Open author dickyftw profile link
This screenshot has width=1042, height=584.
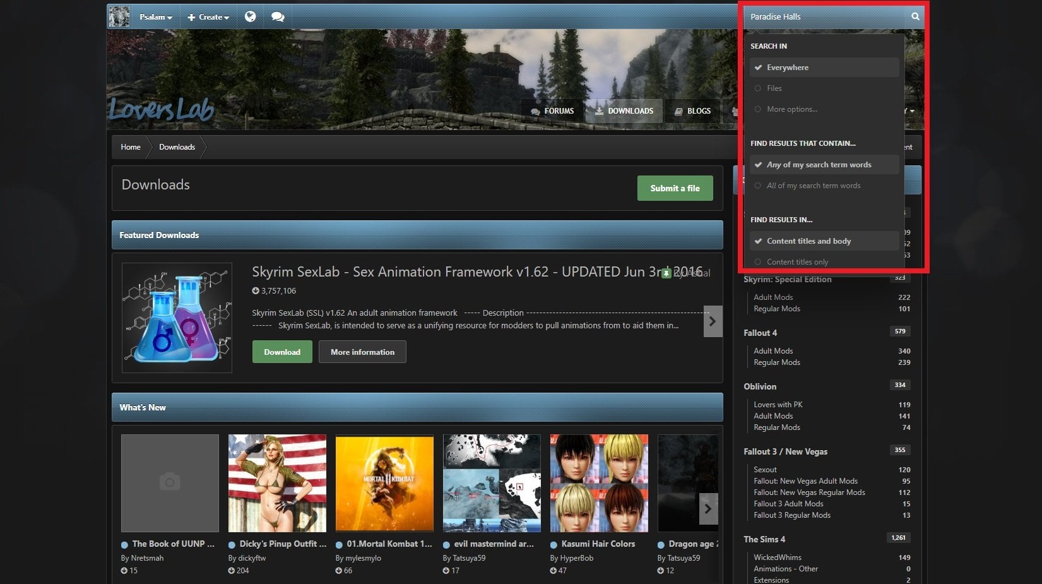click(x=252, y=558)
